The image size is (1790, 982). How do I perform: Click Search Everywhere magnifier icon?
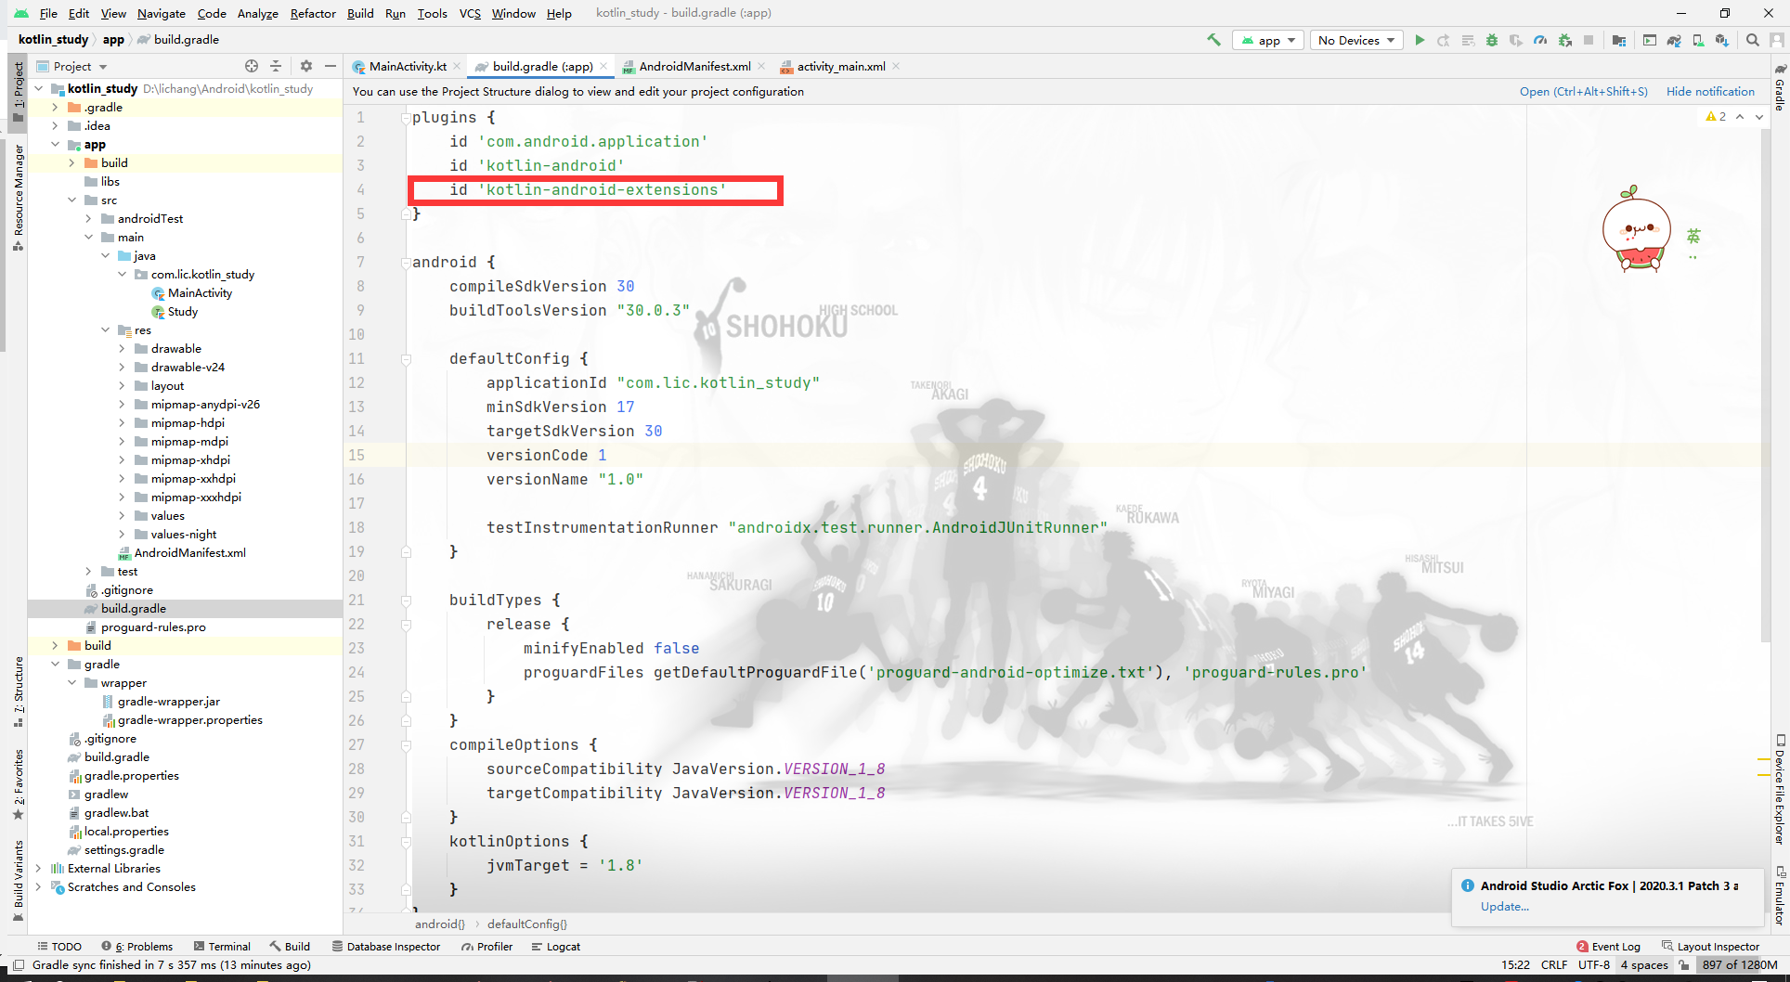1753,40
